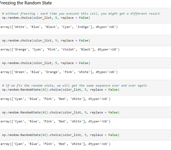Click the 42 seed in the last cell
171x150 pixels.
(44, 135)
